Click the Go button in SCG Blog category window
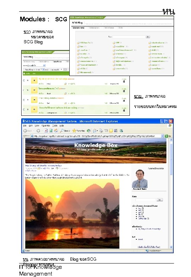This screenshot has width=191, height=277. (x=148, y=37)
